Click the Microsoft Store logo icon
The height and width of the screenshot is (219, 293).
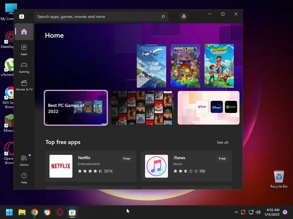pos(21,16)
